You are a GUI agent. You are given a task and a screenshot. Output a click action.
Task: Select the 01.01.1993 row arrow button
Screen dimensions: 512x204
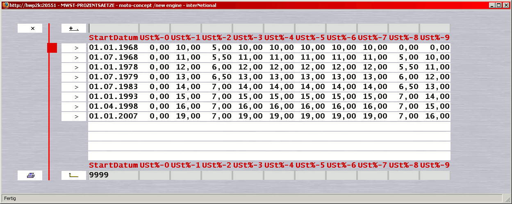74,97
